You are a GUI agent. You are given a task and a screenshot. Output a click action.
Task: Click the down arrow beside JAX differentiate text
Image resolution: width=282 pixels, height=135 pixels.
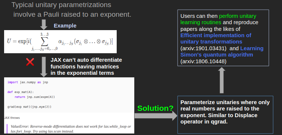(44, 67)
